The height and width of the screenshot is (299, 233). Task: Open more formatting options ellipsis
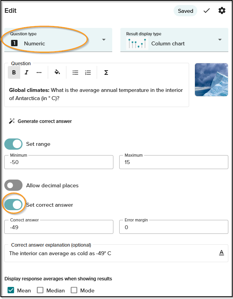point(39,73)
